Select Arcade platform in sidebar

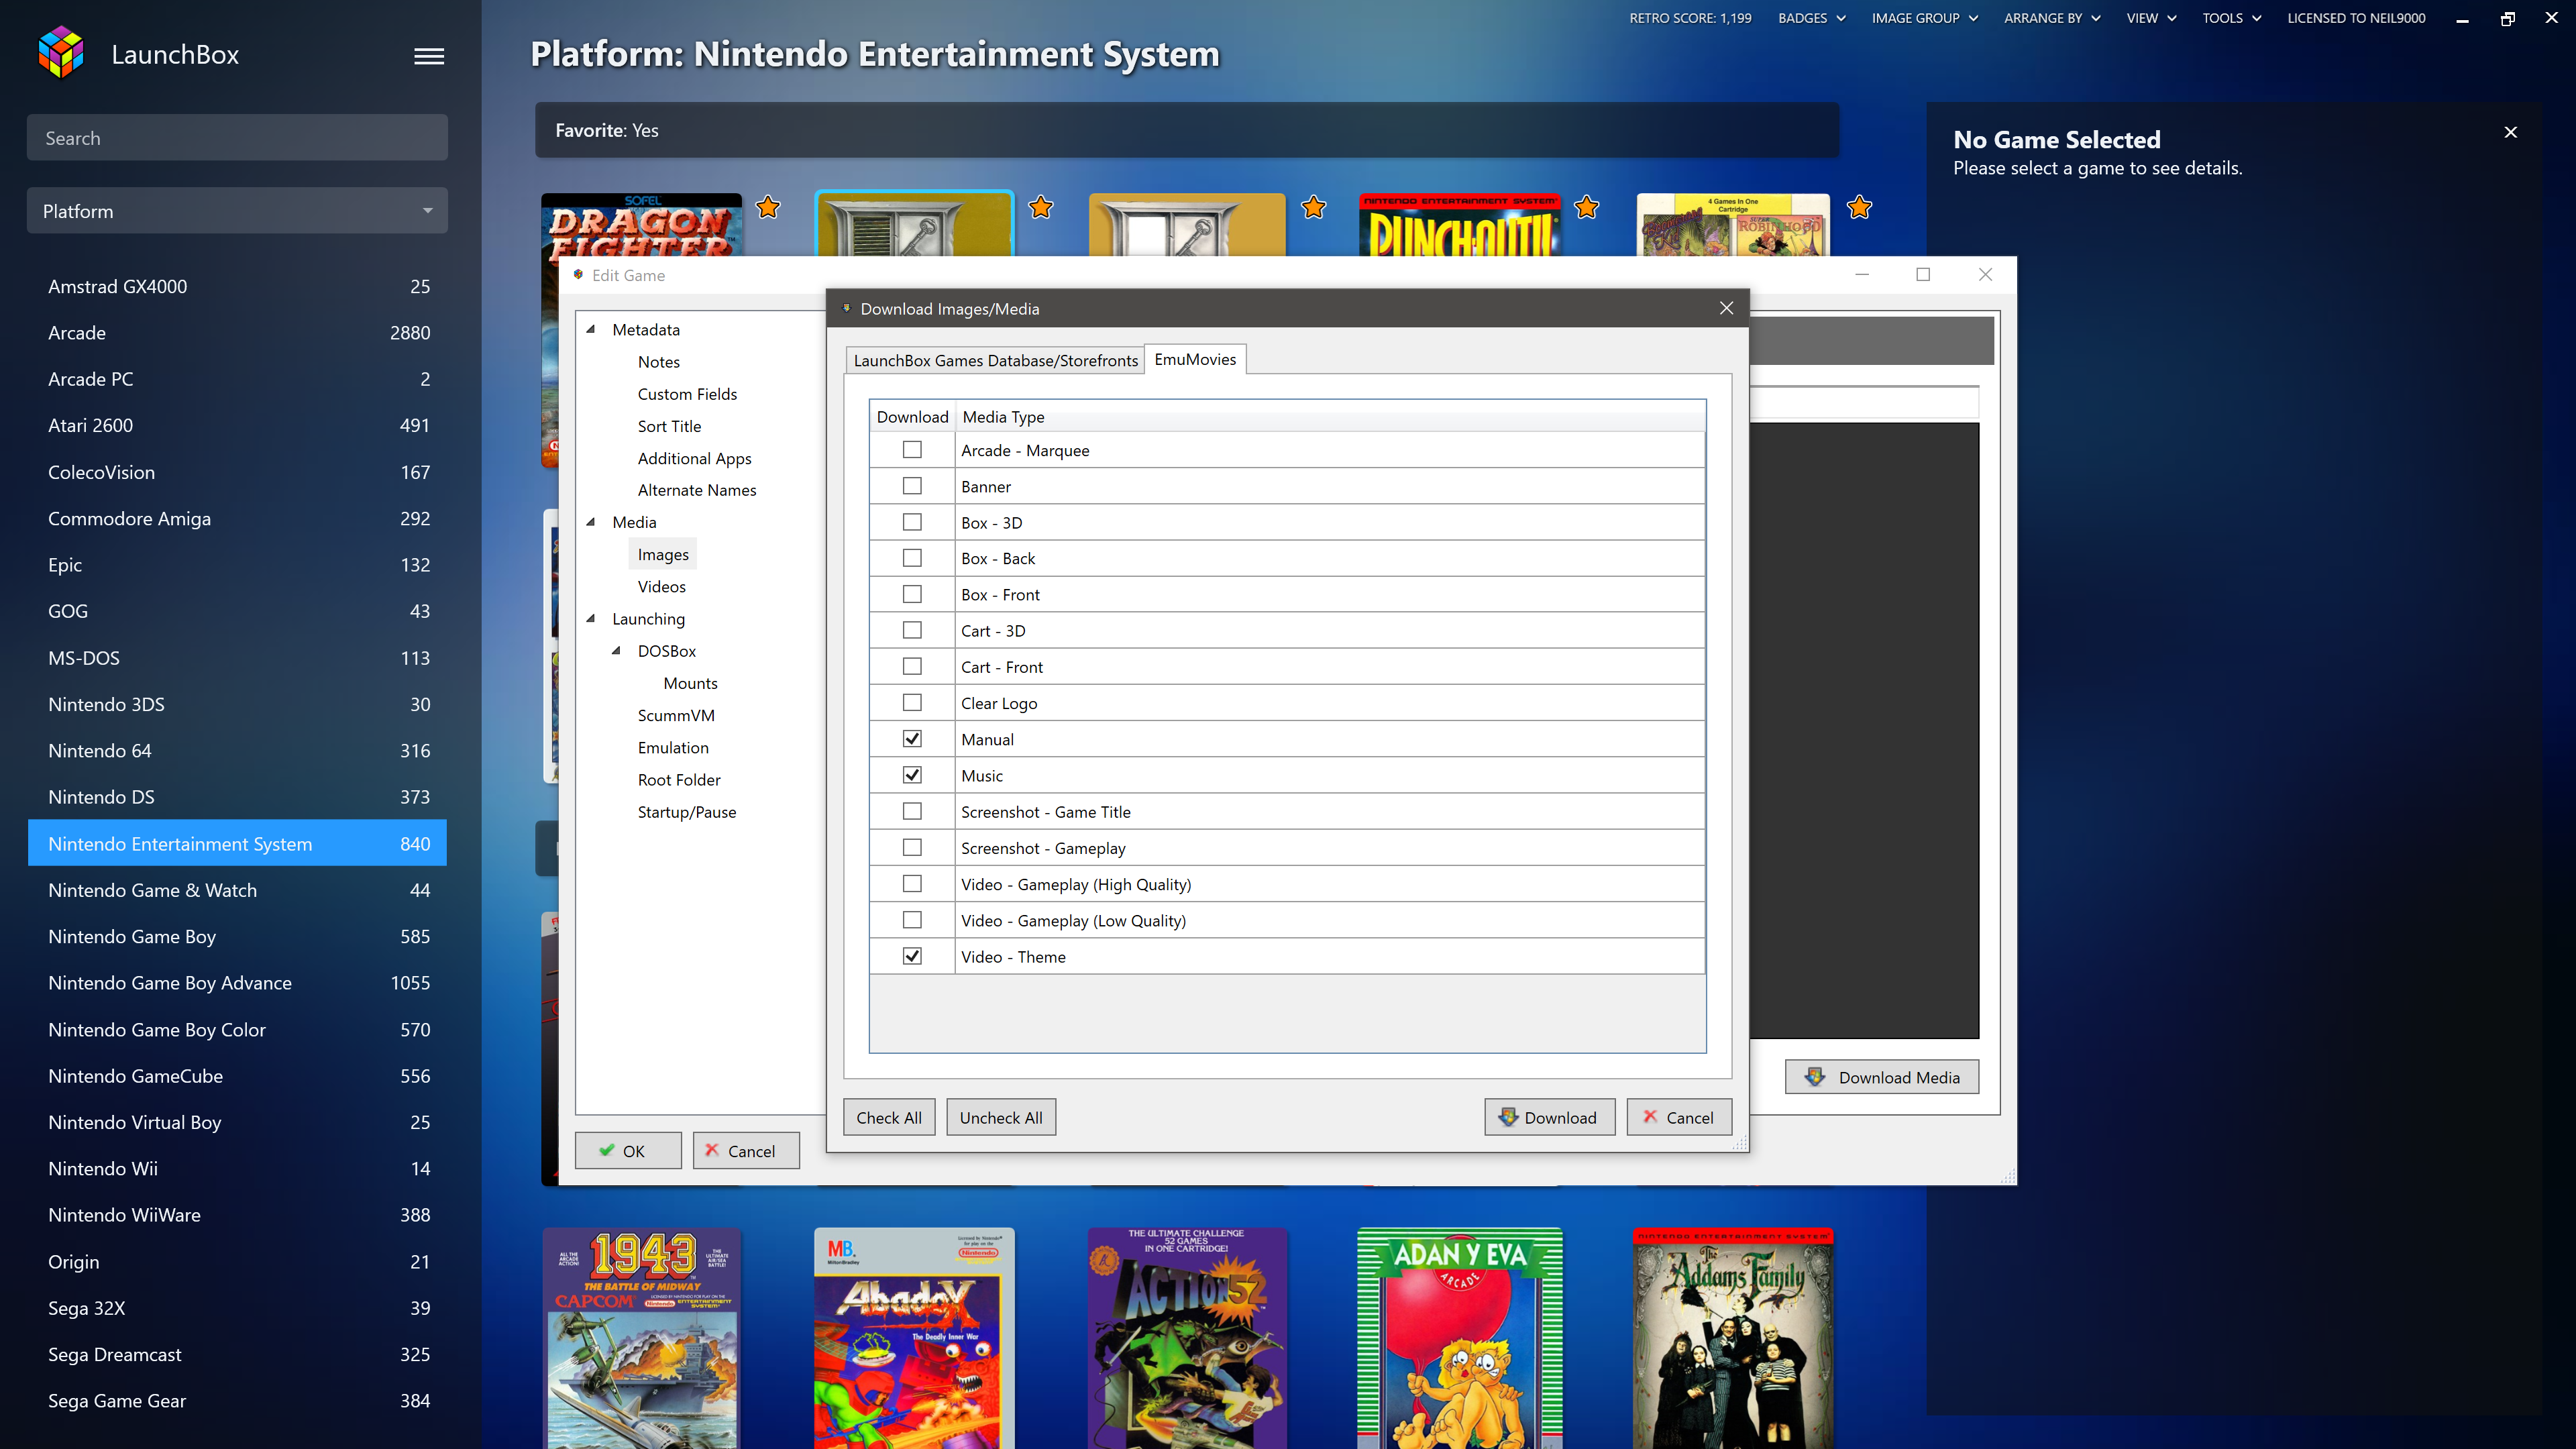[237, 333]
